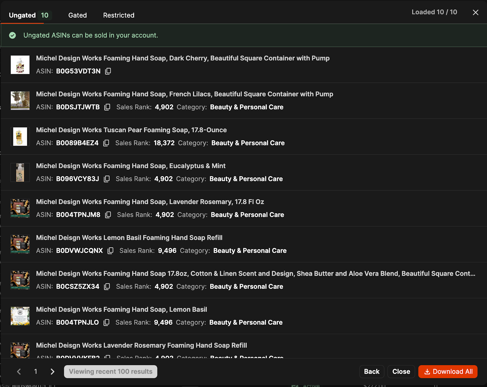Click the green checkmark info icon
Image resolution: width=487 pixels, height=387 pixels.
[x=12, y=35]
